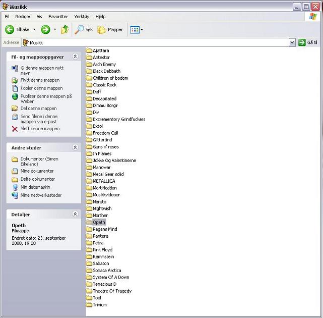Collapse the Fil- og mappeoppgaver panel
Viewport: 323px width, 318px height.
[75, 57]
